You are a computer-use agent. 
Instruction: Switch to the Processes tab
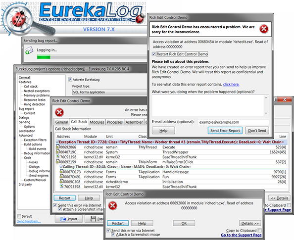coord(114,122)
